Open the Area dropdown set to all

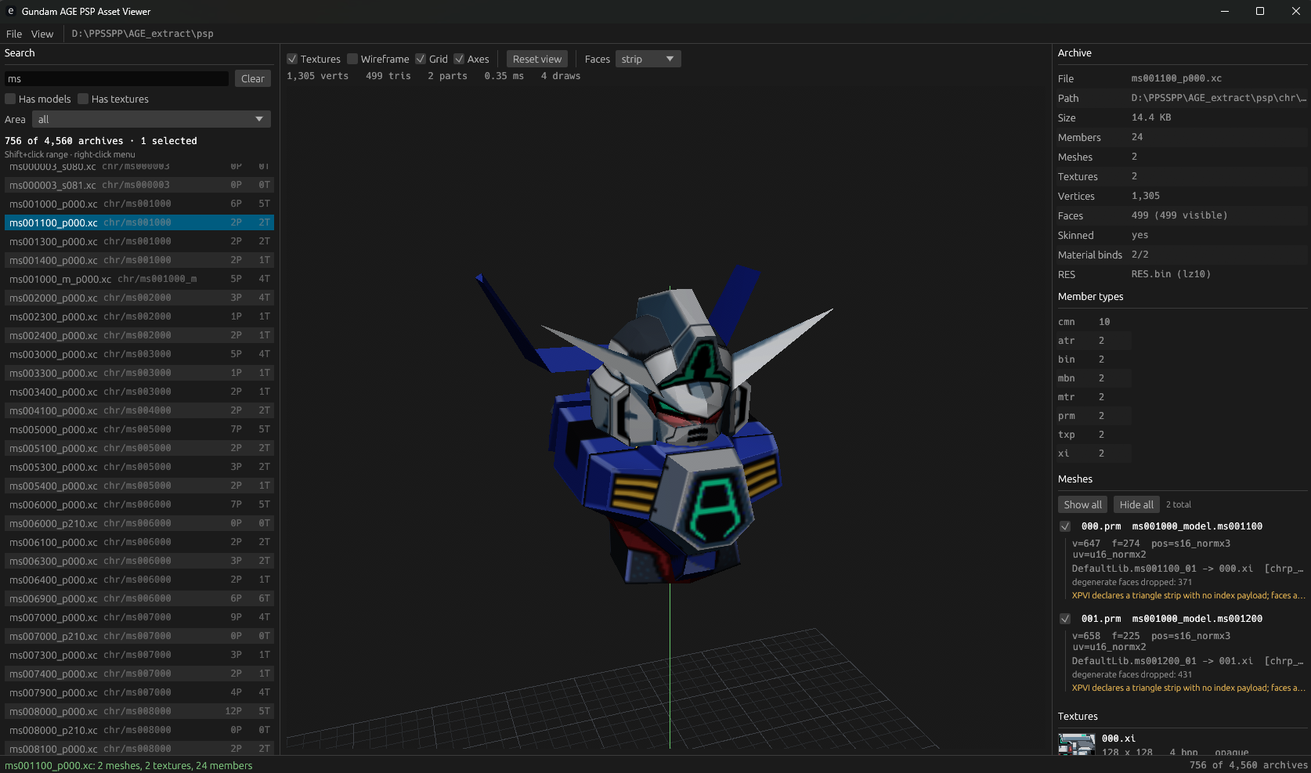click(x=151, y=119)
